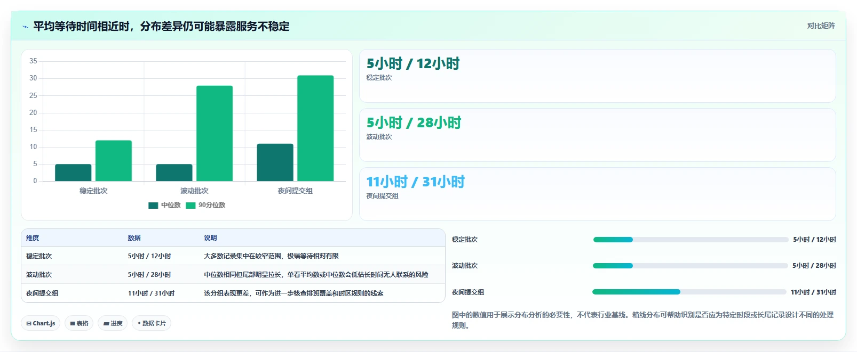Click the y-axis value 20
This screenshot has height=352, width=857.
coord(33,112)
